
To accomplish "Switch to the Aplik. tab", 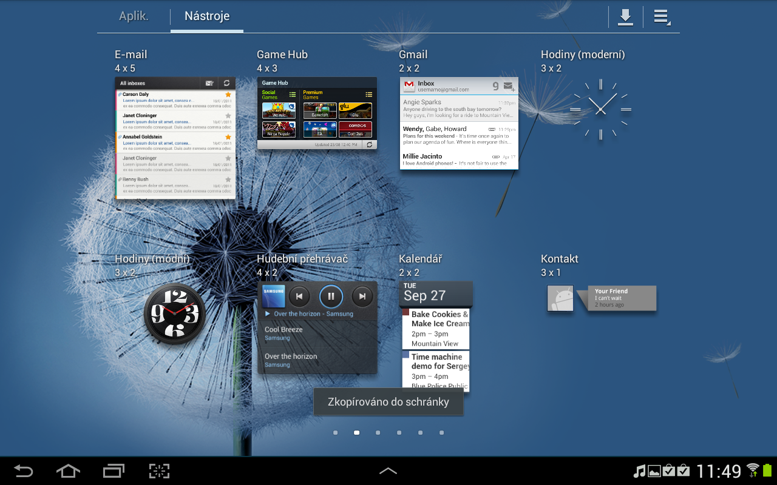I will 134,16.
